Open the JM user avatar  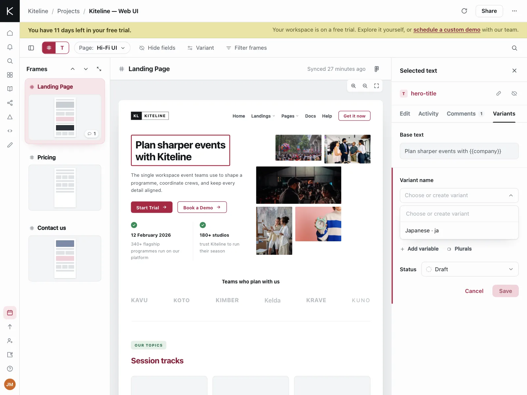pos(10,384)
